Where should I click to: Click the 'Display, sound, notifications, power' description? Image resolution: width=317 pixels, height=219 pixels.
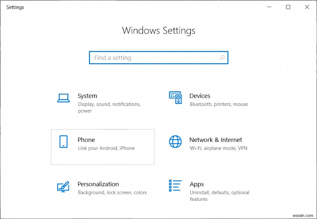[109, 108]
